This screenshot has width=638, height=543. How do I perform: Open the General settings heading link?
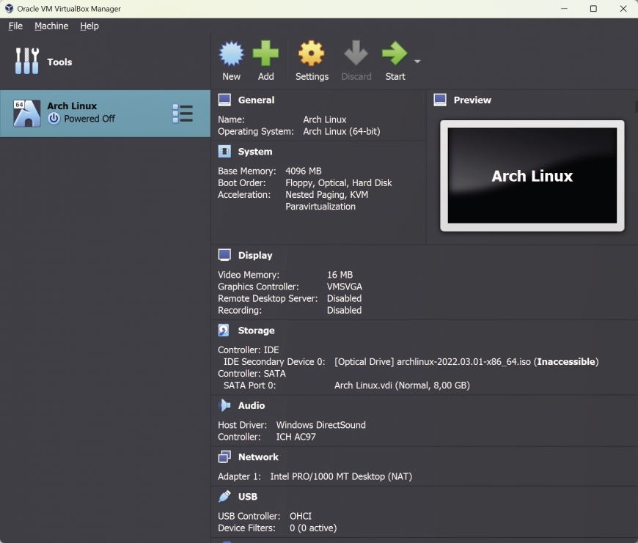click(x=256, y=100)
